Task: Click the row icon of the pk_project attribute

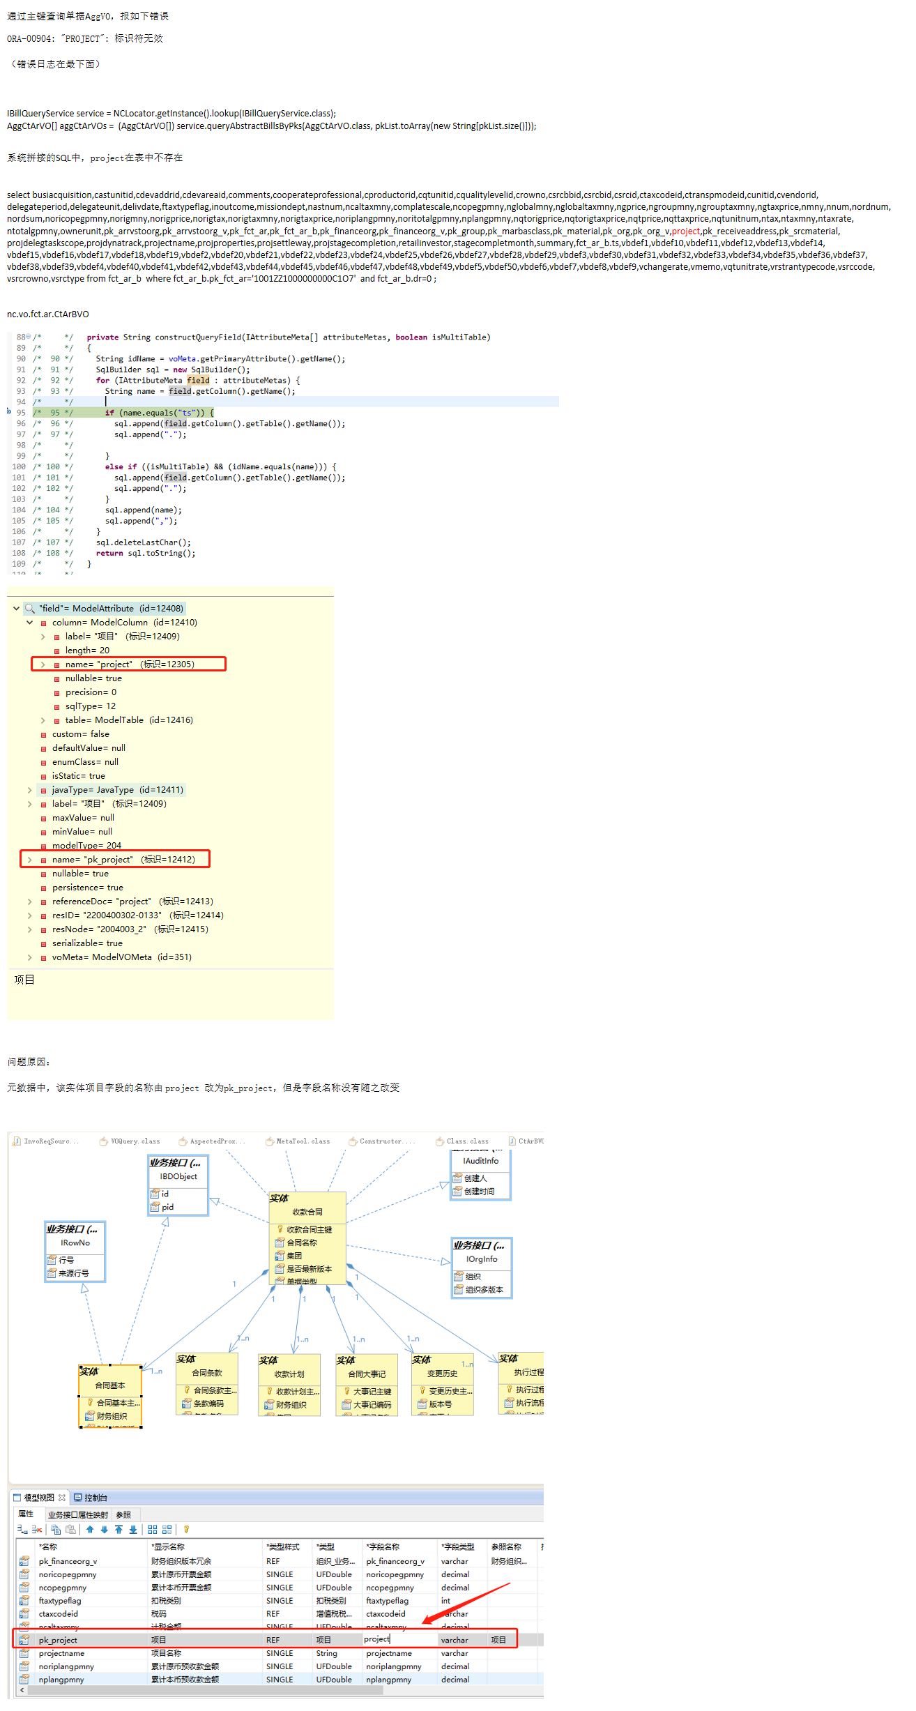Action: pyautogui.click(x=24, y=1640)
